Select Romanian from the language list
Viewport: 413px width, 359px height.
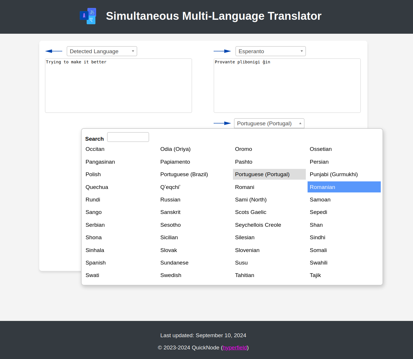(322, 187)
